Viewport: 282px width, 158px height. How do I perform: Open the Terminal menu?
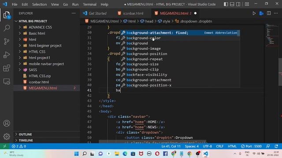(89, 4)
